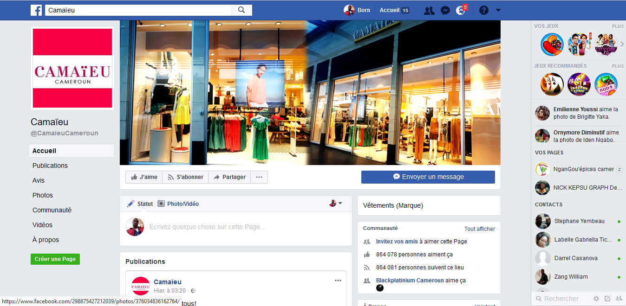The width and height of the screenshot is (626, 306).
Task: Open the Blackplatinium Cameroun link
Action: [x=410, y=280]
